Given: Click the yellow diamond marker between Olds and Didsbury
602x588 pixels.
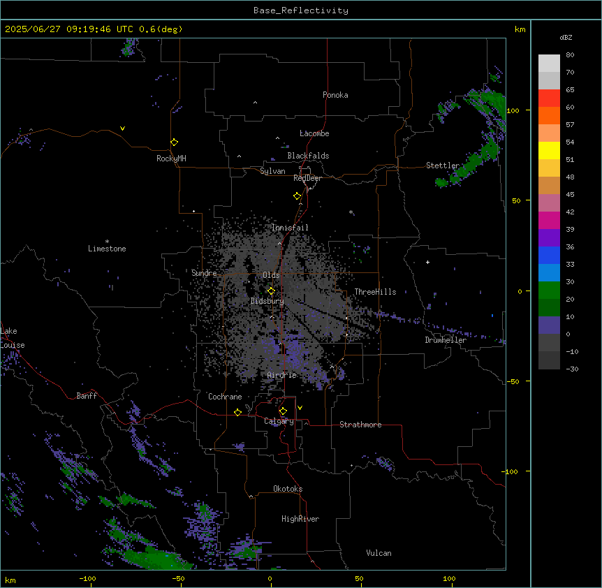Looking at the screenshot, I should (x=271, y=291).
